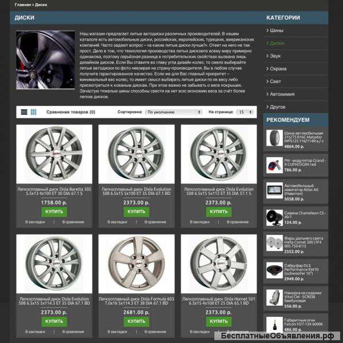Viewport: 343px width, 343px height.
Task: Open the items per page dropdown
Action: (x=245, y=112)
